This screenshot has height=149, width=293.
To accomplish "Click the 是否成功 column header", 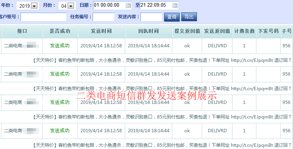I will 60,32.
